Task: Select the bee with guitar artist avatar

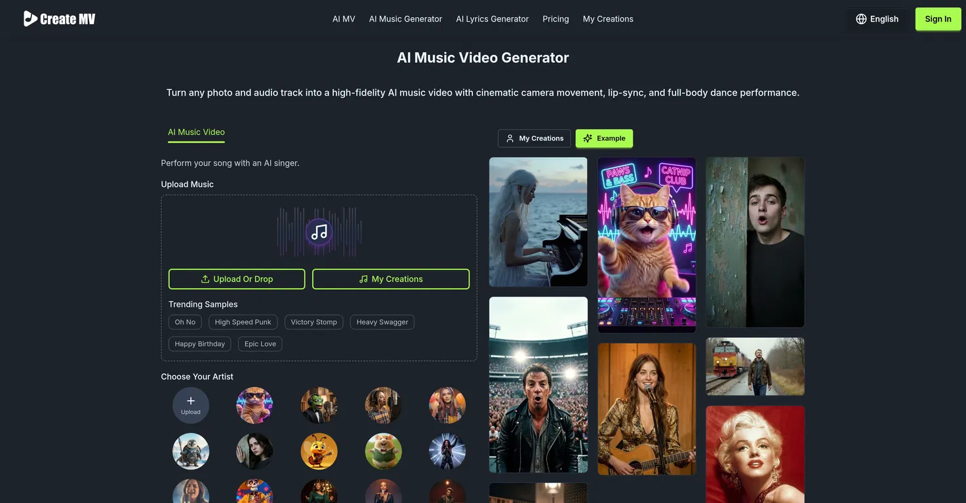Action: [x=319, y=451]
